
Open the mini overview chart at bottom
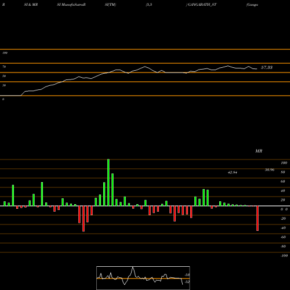143,278
